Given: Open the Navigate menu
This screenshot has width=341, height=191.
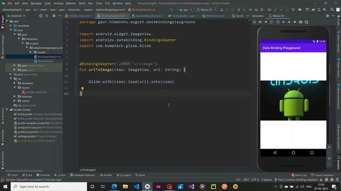Looking at the screenshot, I should pos(36,3).
